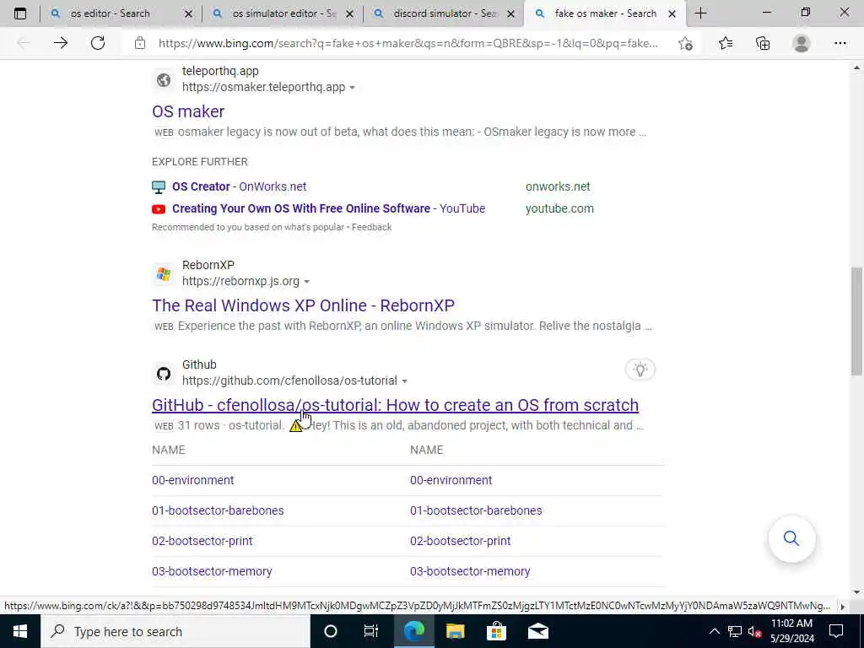The height and width of the screenshot is (648, 864).
Task: Open the 'OS Creator - OnWorks.net' link
Action: point(239,186)
